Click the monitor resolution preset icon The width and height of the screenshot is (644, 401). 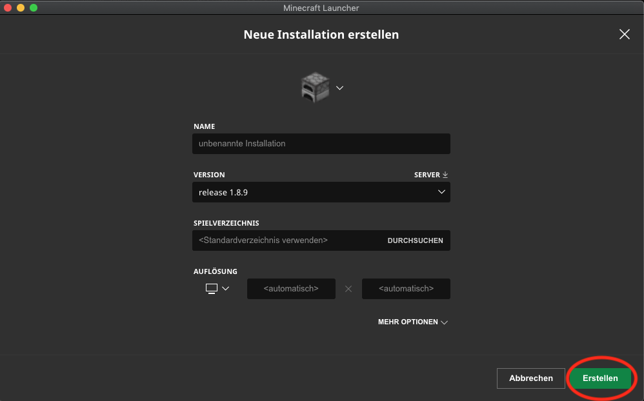tap(212, 289)
